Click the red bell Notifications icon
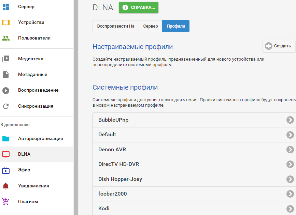Image resolution: width=296 pixels, height=215 pixels. click(6, 186)
